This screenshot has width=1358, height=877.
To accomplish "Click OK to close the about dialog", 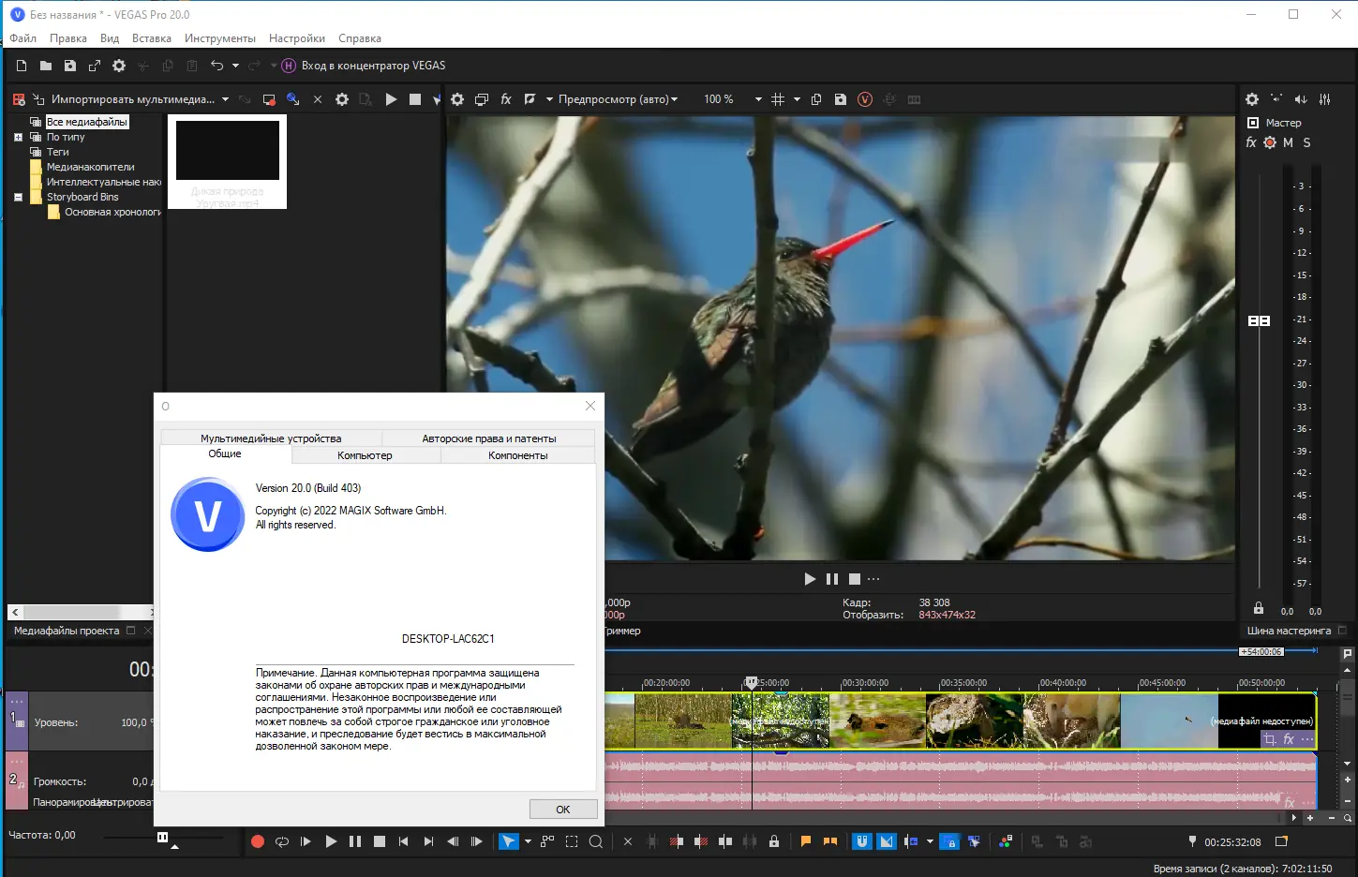I will (x=563, y=810).
